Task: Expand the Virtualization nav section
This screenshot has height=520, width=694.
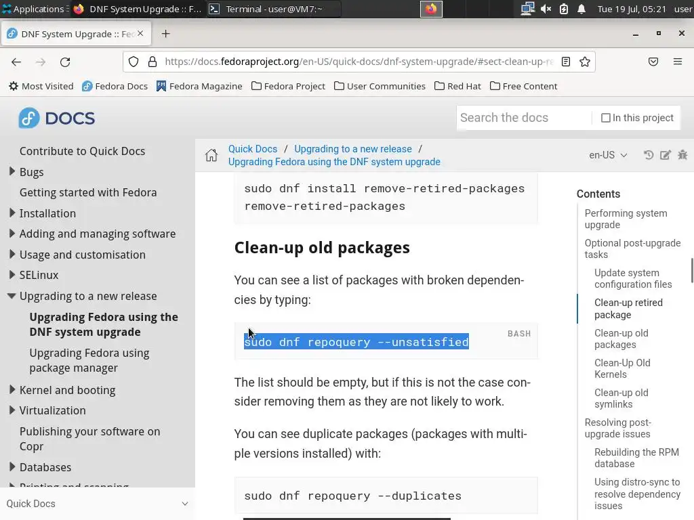Action: click(x=12, y=410)
